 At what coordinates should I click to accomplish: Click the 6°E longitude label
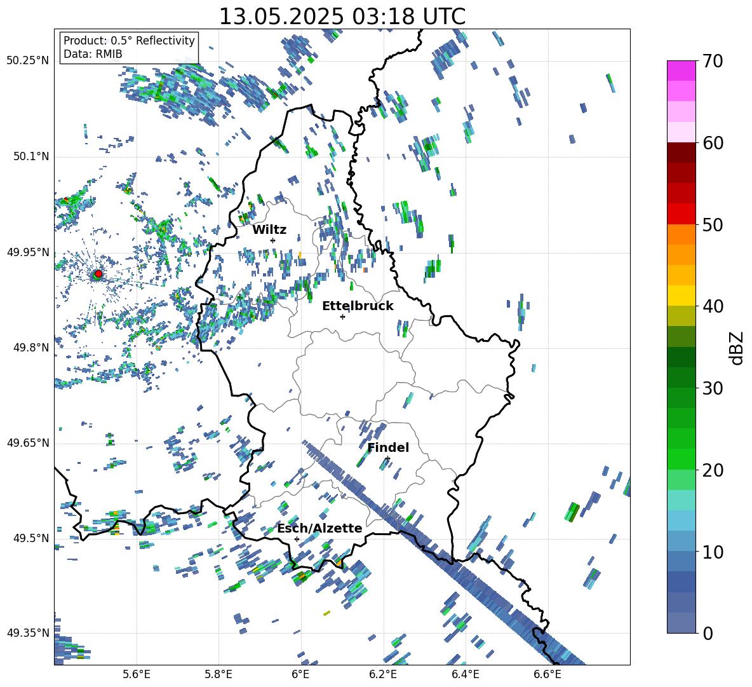(x=300, y=674)
